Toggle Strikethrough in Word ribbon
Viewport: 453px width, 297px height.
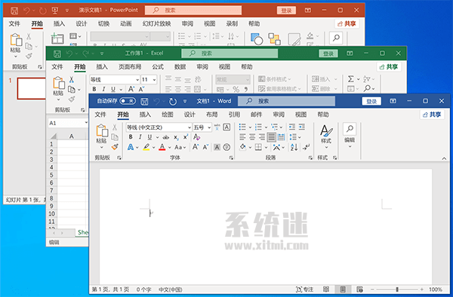tap(166, 137)
